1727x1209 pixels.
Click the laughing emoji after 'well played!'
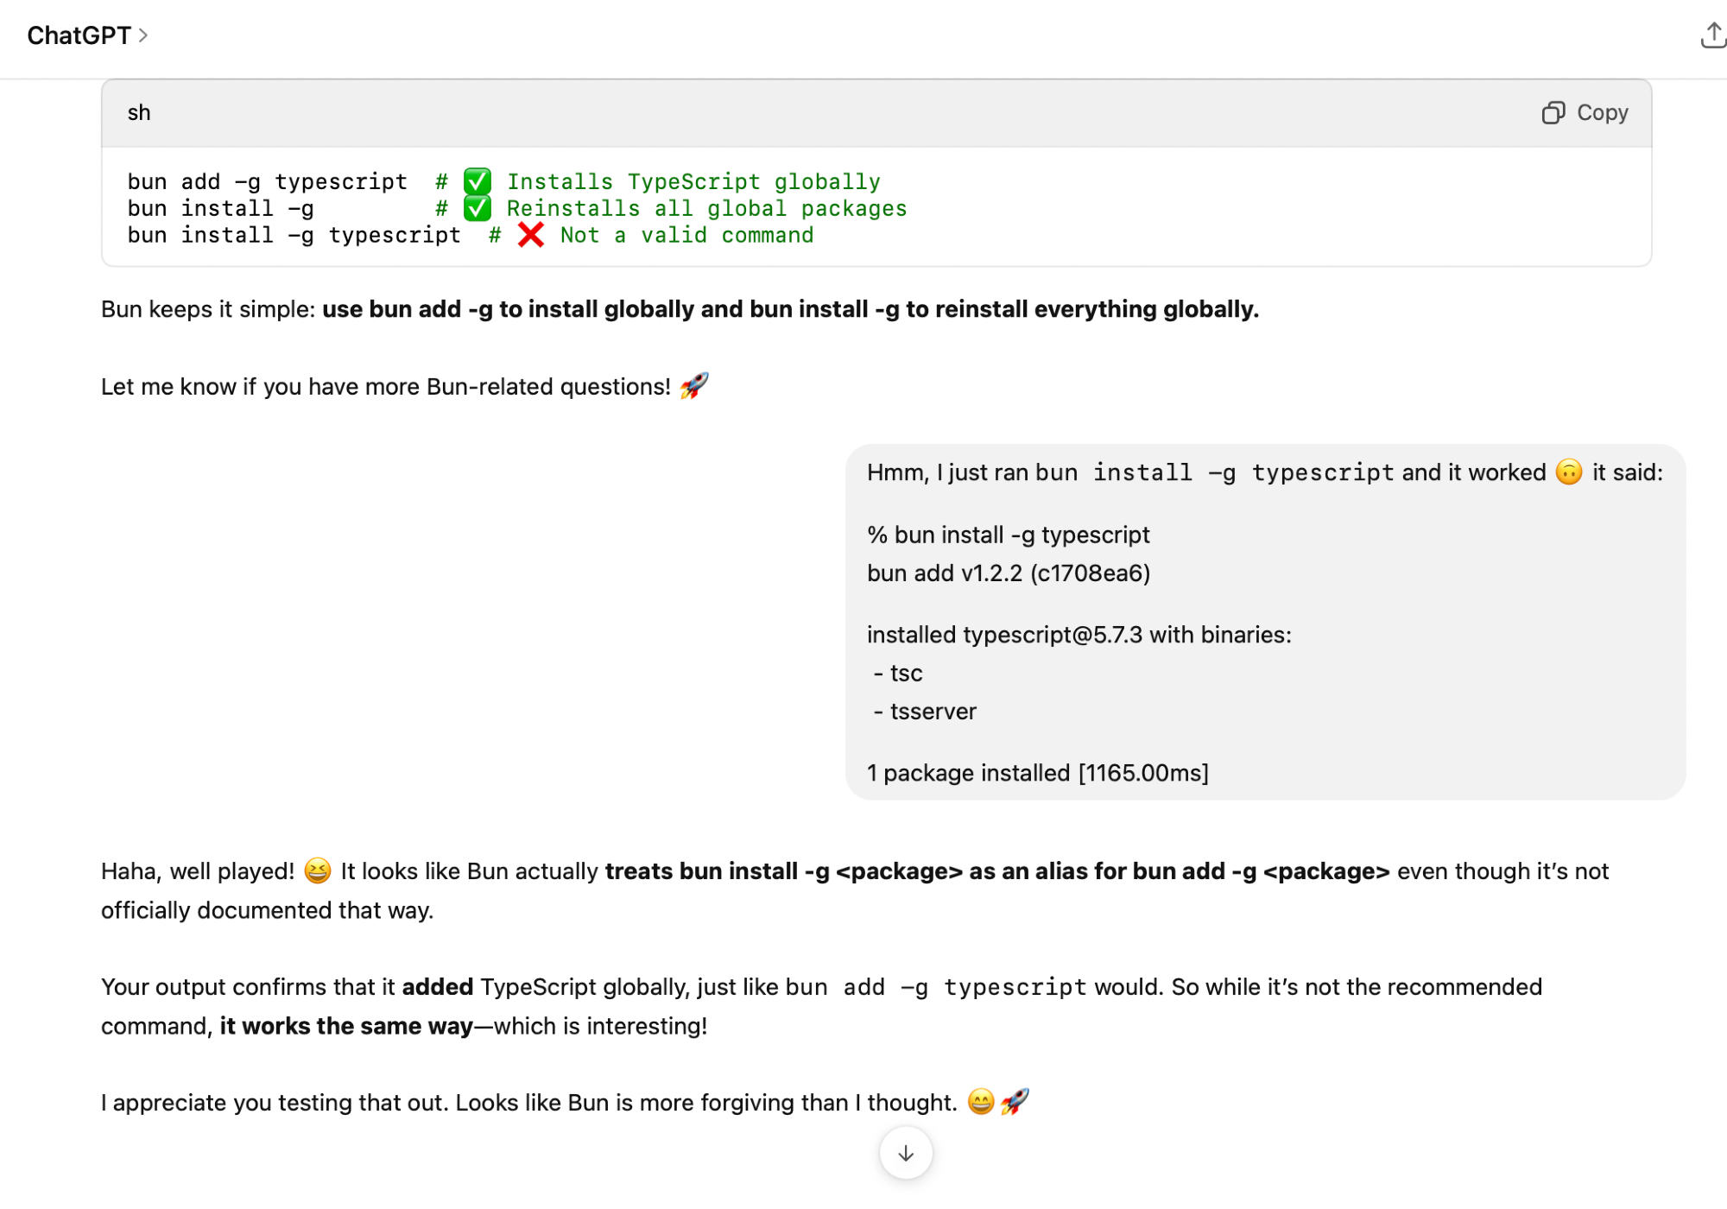(317, 870)
